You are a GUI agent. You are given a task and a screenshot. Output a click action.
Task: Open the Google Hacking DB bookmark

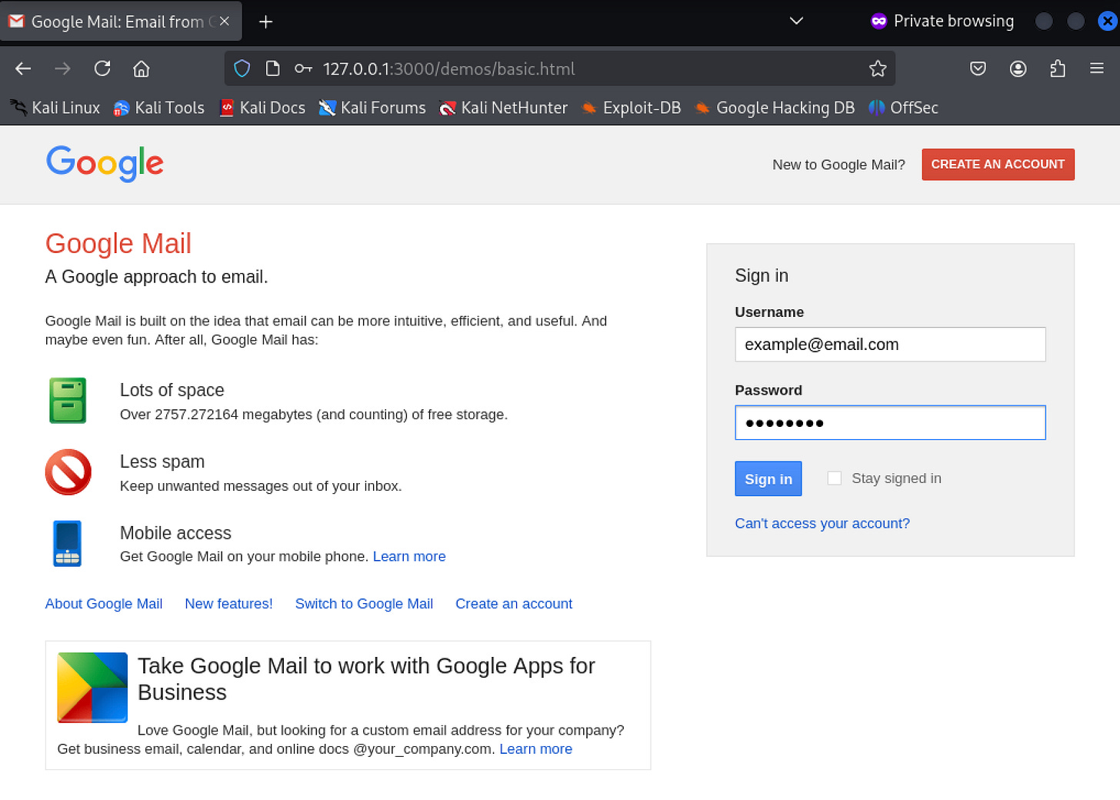tap(775, 108)
